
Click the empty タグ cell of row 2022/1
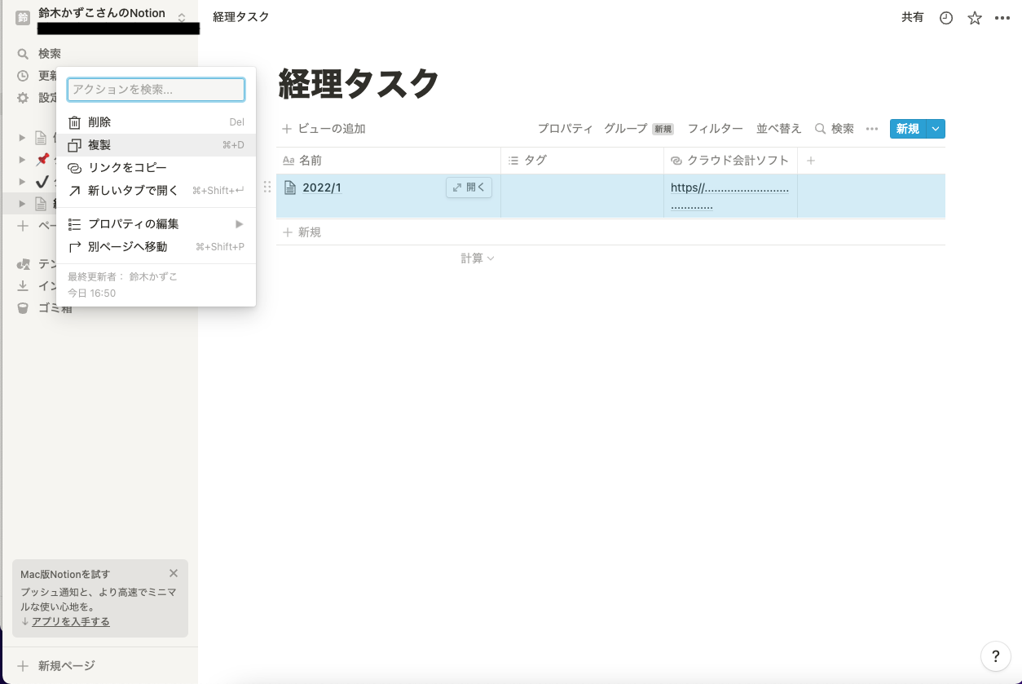[x=583, y=196]
